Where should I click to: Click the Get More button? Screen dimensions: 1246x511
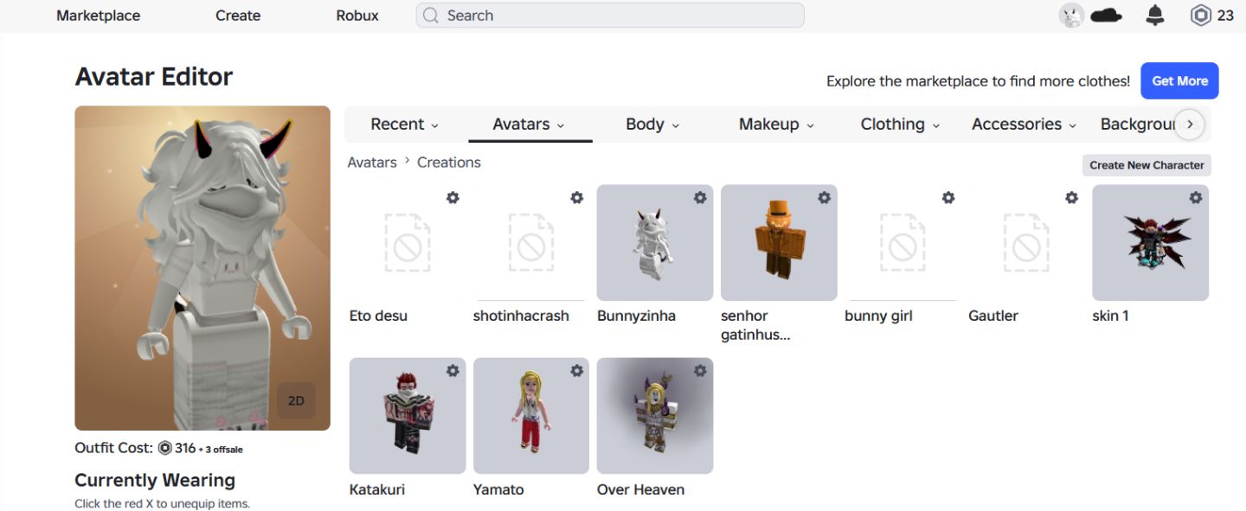tap(1179, 80)
